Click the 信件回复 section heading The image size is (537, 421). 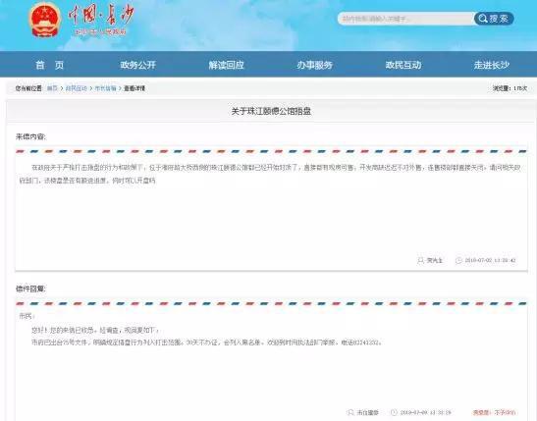30,289
